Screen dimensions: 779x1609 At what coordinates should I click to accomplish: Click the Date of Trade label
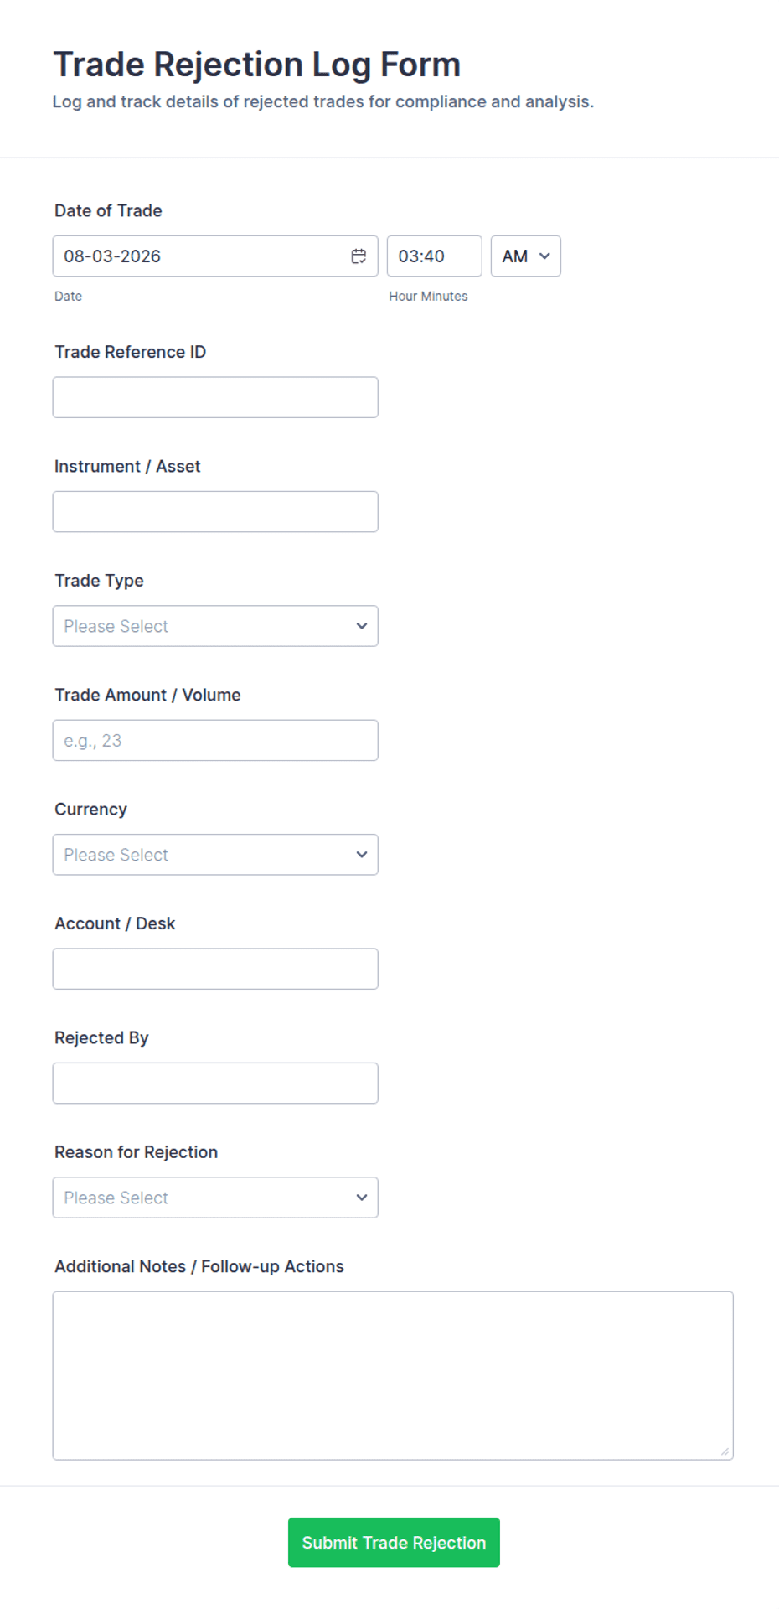point(108,211)
